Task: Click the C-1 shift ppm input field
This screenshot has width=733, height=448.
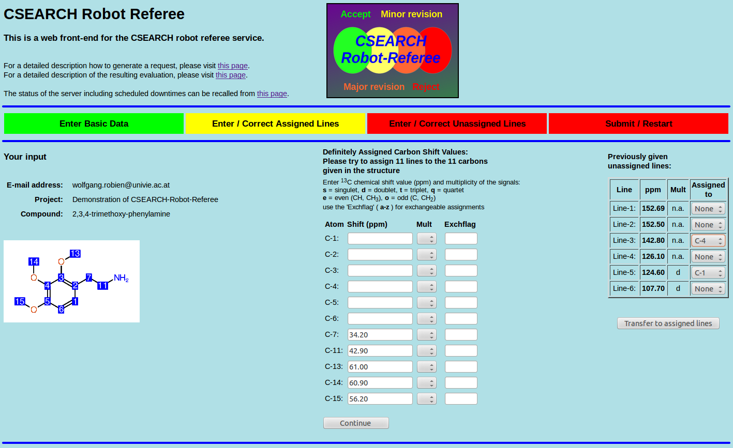Action: pos(380,239)
